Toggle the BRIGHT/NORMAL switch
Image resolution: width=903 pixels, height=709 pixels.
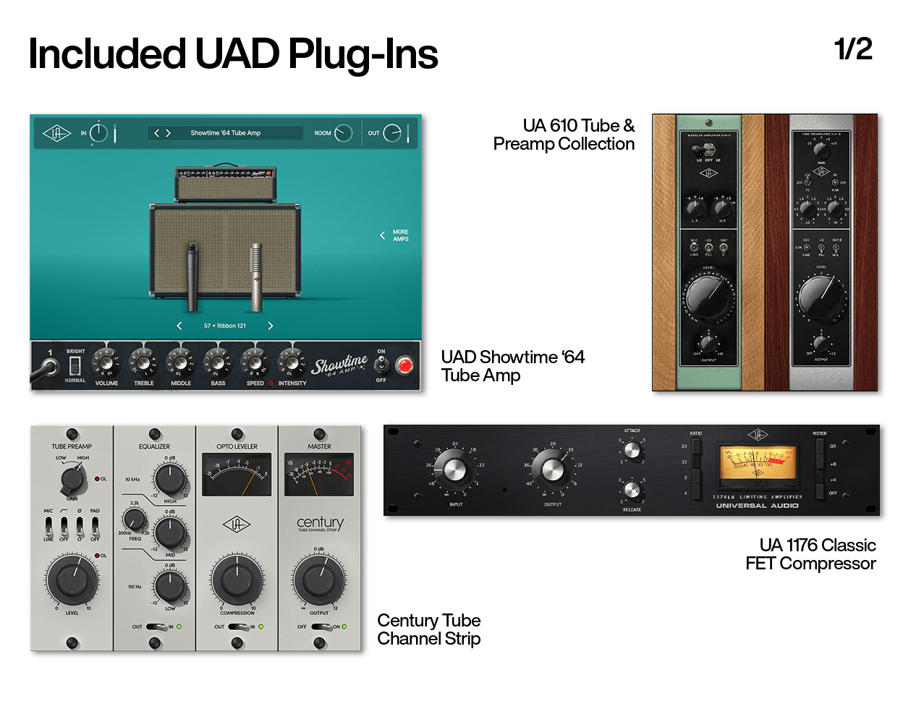click(75, 365)
